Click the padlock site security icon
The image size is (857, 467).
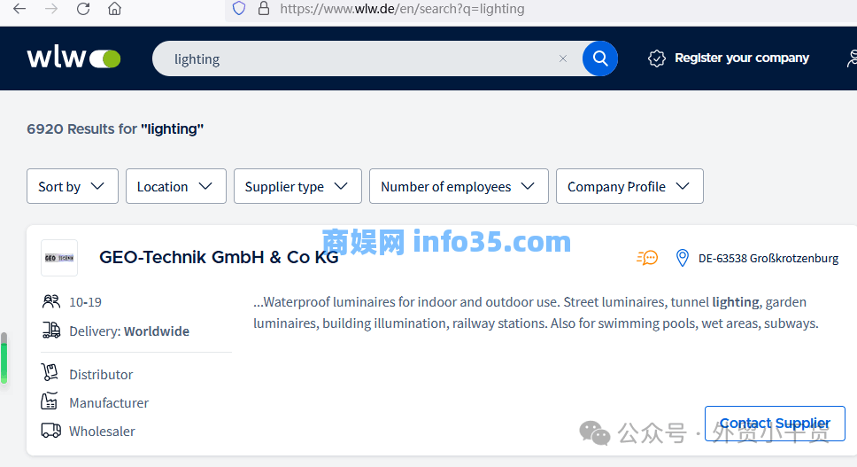(264, 8)
